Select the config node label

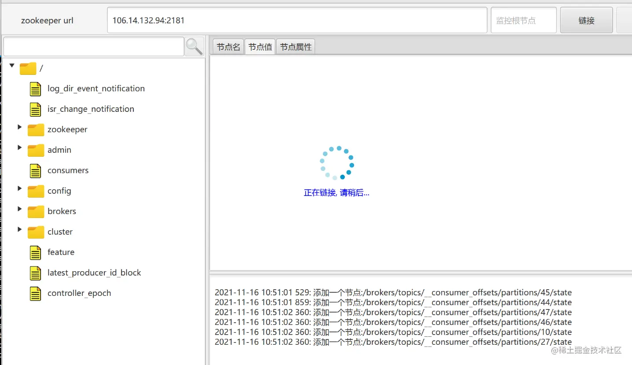59,191
